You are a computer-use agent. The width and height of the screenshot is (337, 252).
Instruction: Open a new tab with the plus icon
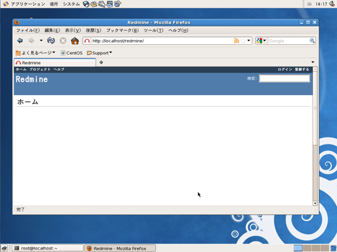pyautogui.click(x=101, y=63)
